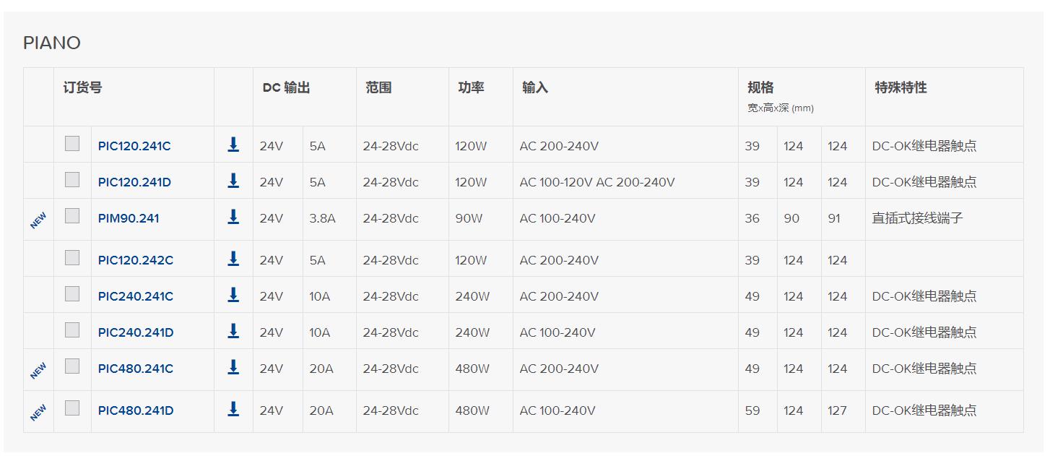Click download icon for PIC240.241D
Image resolution: width=1050 pixels, height=456 pixels.
click(x=233, y=331)
